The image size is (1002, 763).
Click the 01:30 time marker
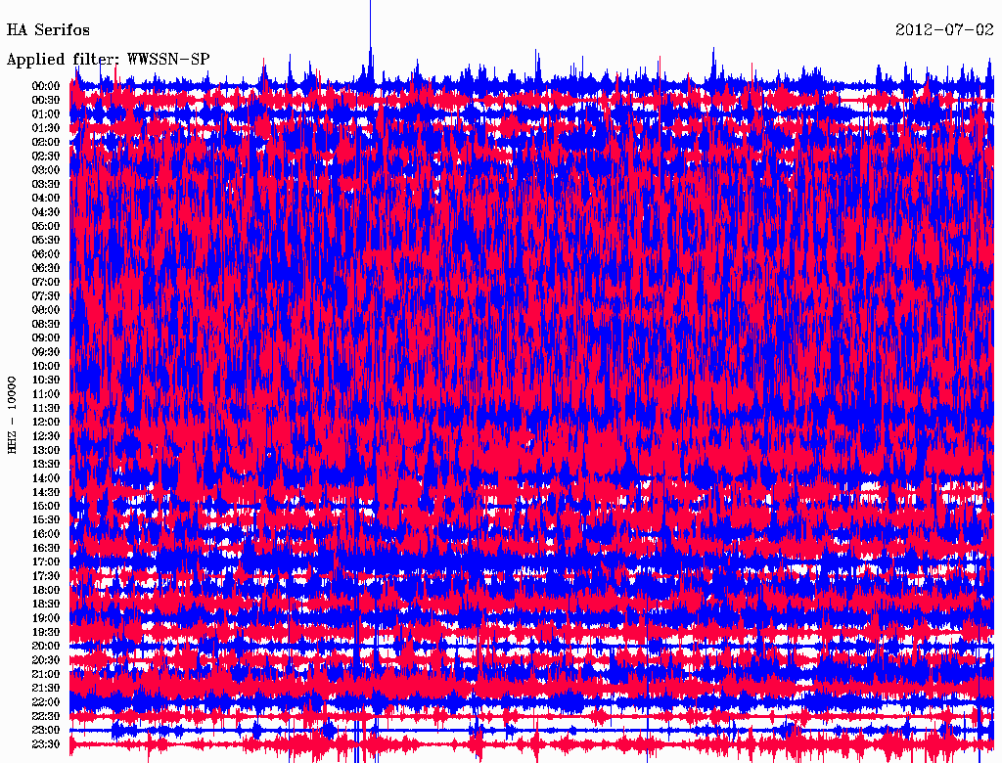click(x=46, y=128)
